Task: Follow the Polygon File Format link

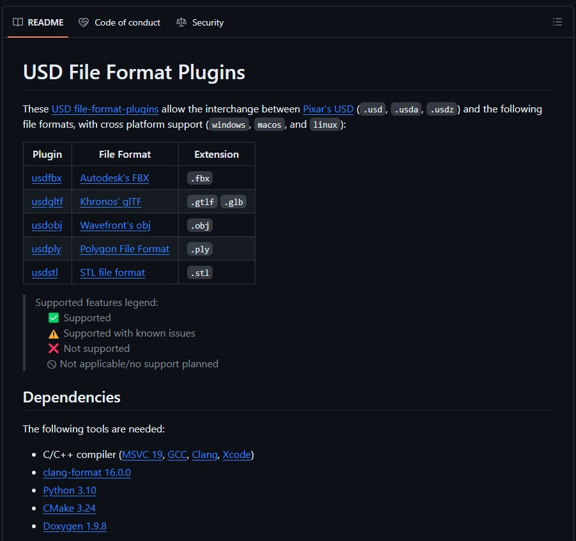Action: point(125,249)
